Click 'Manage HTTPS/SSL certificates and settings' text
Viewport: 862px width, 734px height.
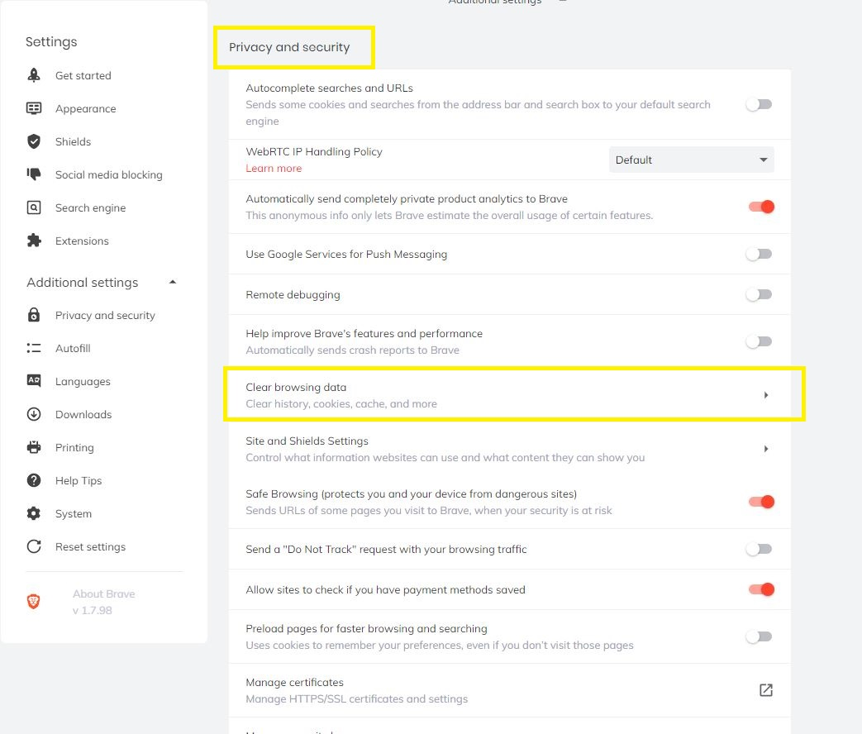tap(357, 698)
